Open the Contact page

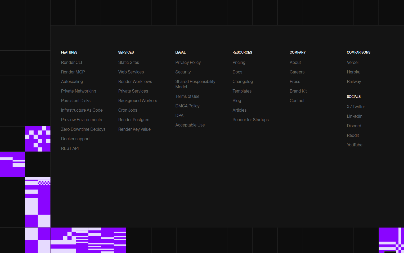pos(297,101)
